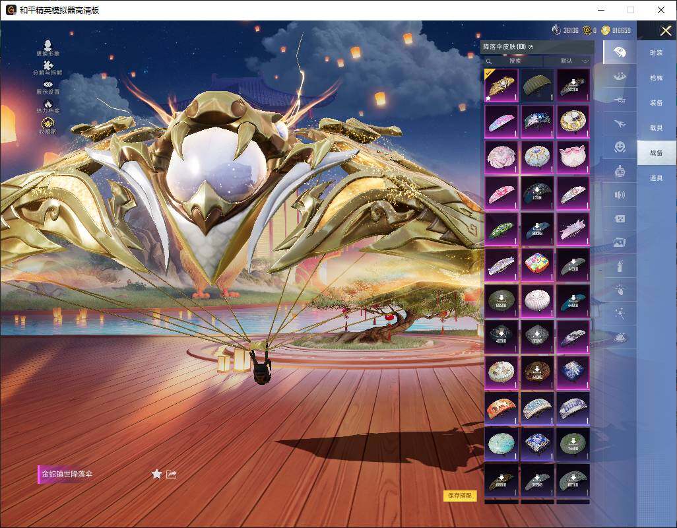Open the 收藏家 collector badge icon
Image resolution: width=677 pixels, height=528 pixels.
click(x=48, y=124)
